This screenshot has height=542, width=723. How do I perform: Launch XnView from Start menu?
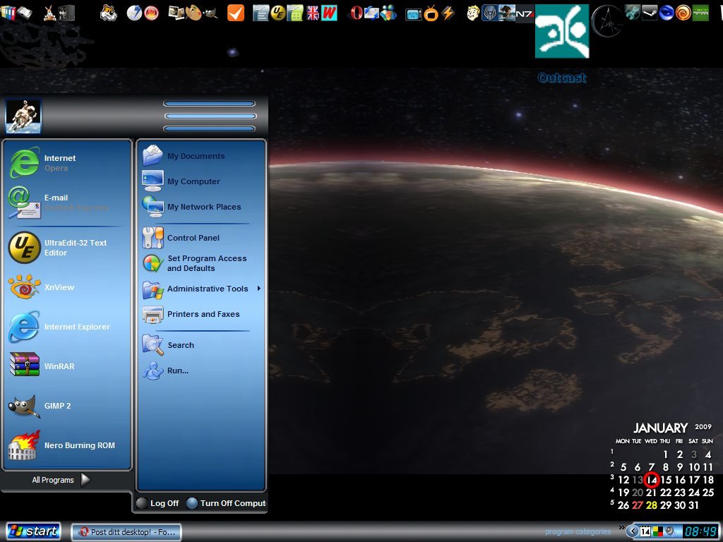click(x=67, y=287)
